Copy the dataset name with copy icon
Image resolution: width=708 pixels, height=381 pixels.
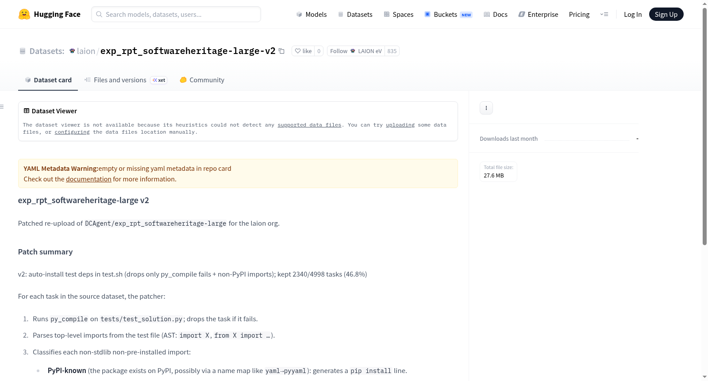(x=281, y=51)
